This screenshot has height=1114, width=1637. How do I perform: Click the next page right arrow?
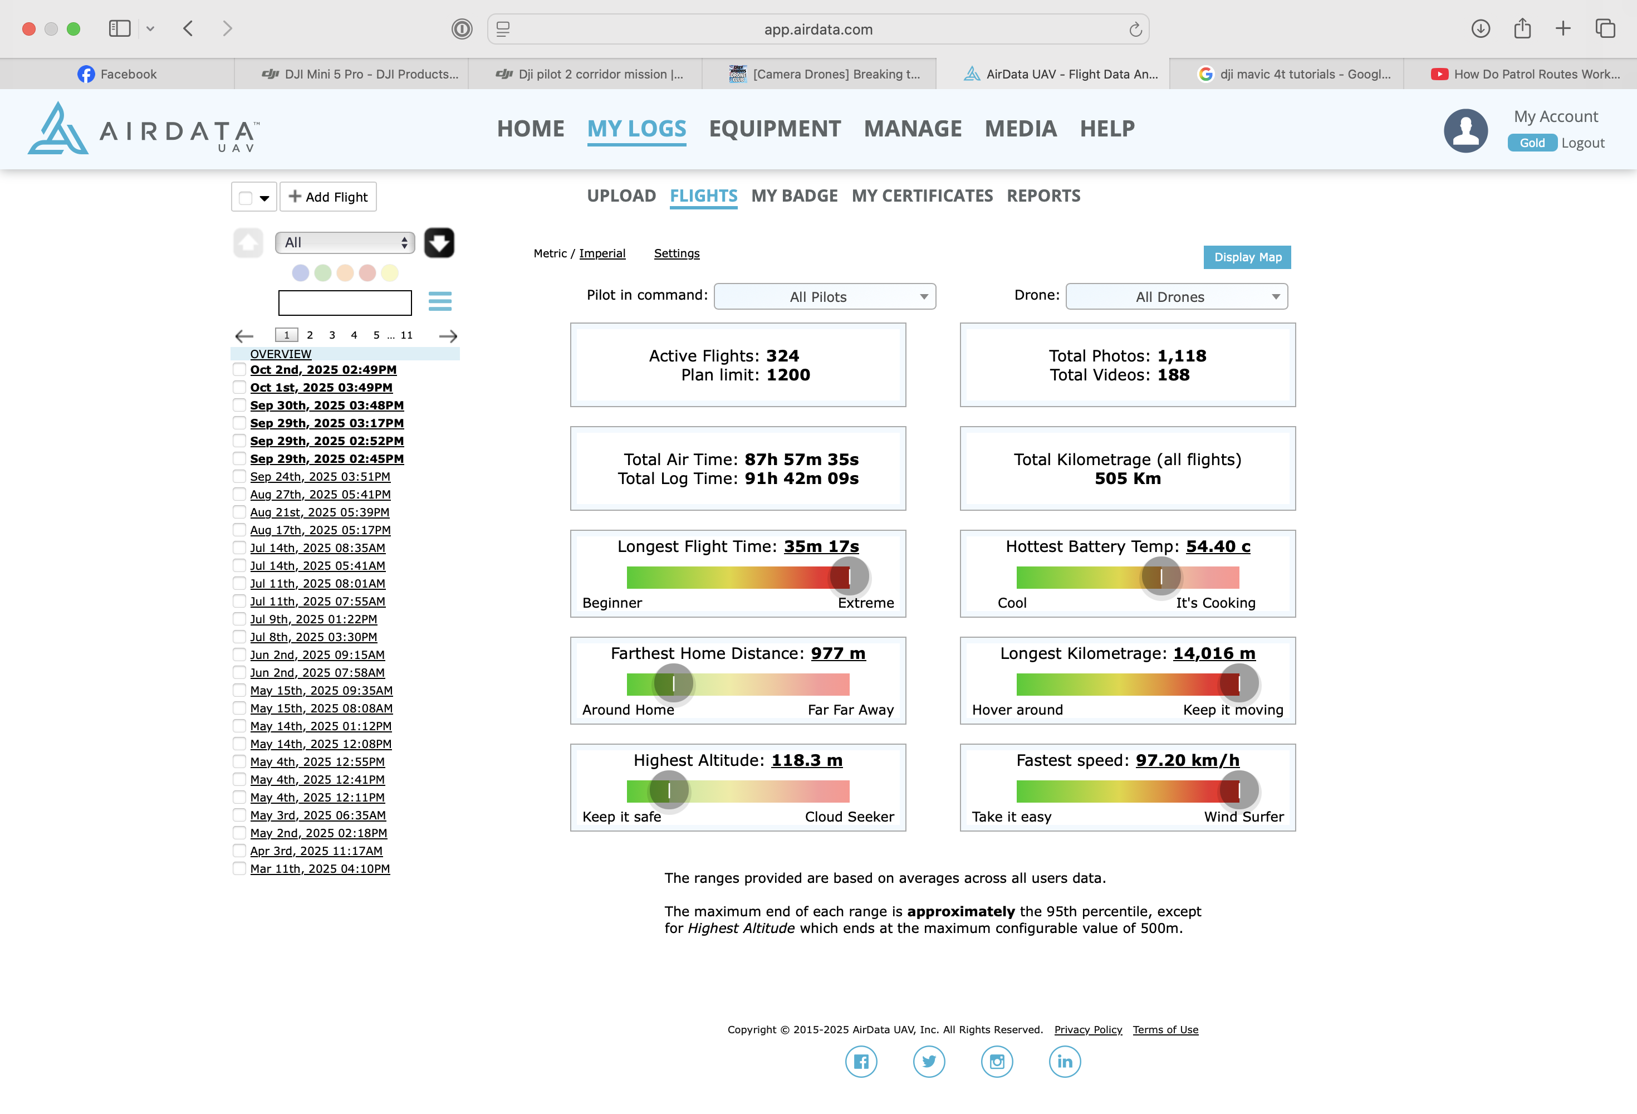[448, 336]
